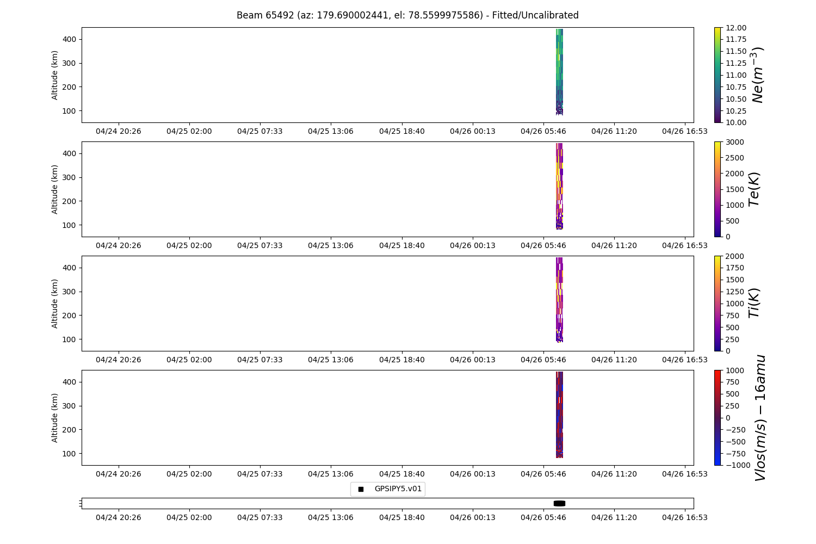816x544 pixels.
Task: Click the Ne colorbar gradient
Action: [718, 75]
